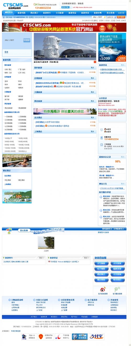
Task: Open 网站地图 in the footer bar
Action: tap(84, 317)
